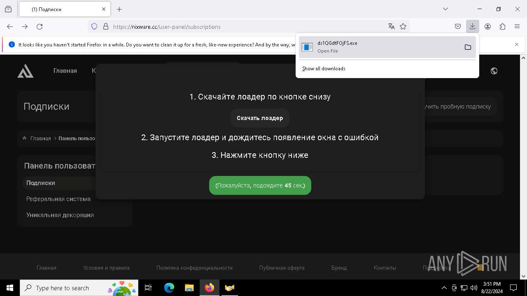Reload the current page
Screen dimensions: 527x296
40,27
